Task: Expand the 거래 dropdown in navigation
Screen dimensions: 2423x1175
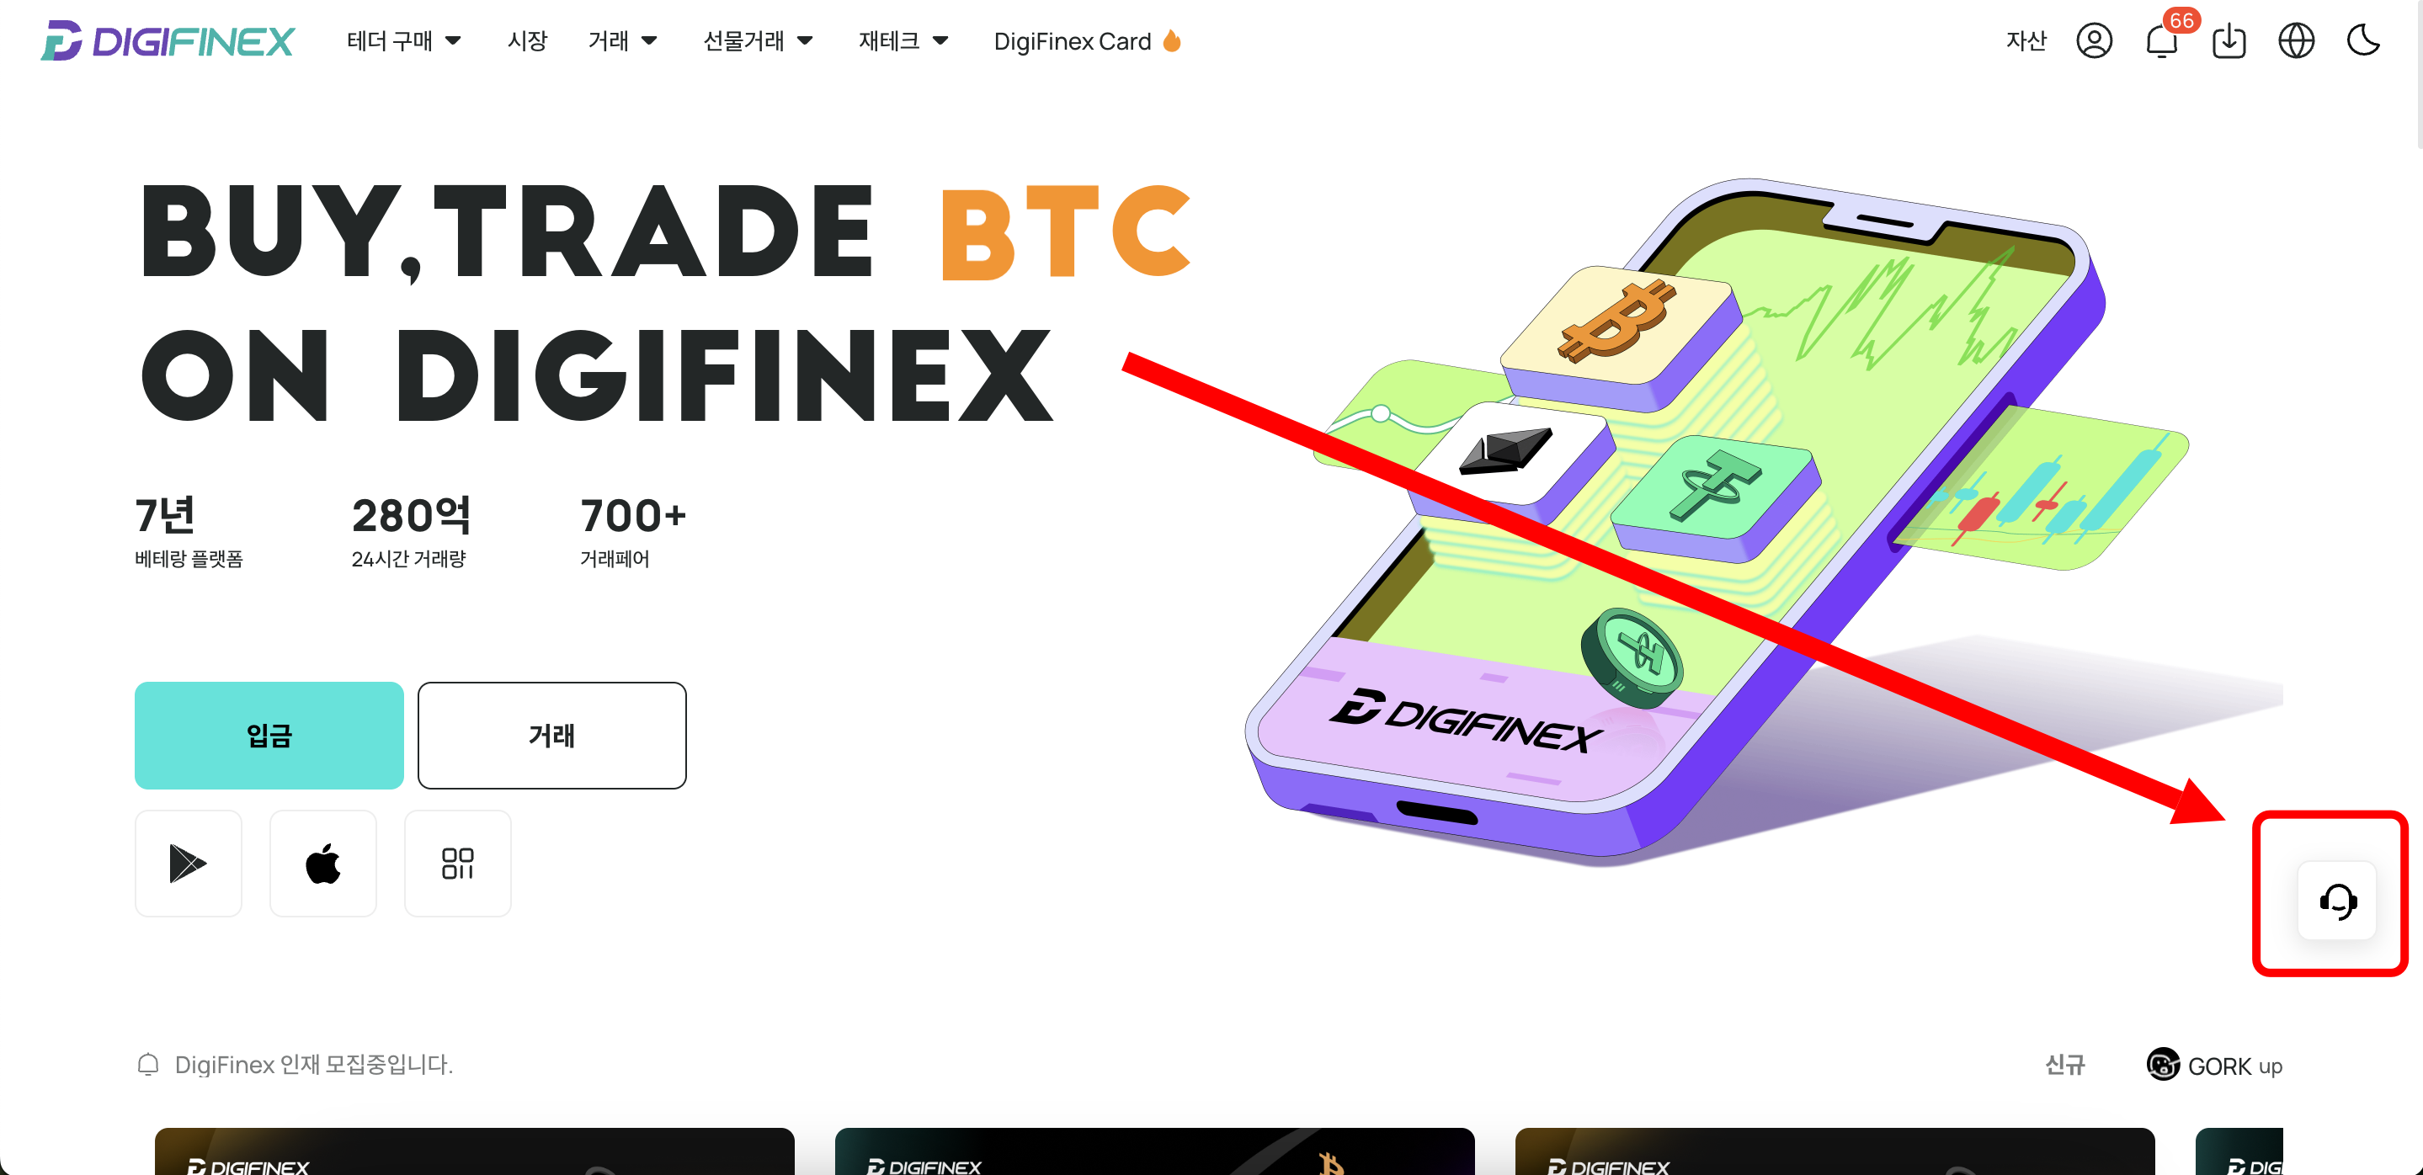Action: [621, 41]
